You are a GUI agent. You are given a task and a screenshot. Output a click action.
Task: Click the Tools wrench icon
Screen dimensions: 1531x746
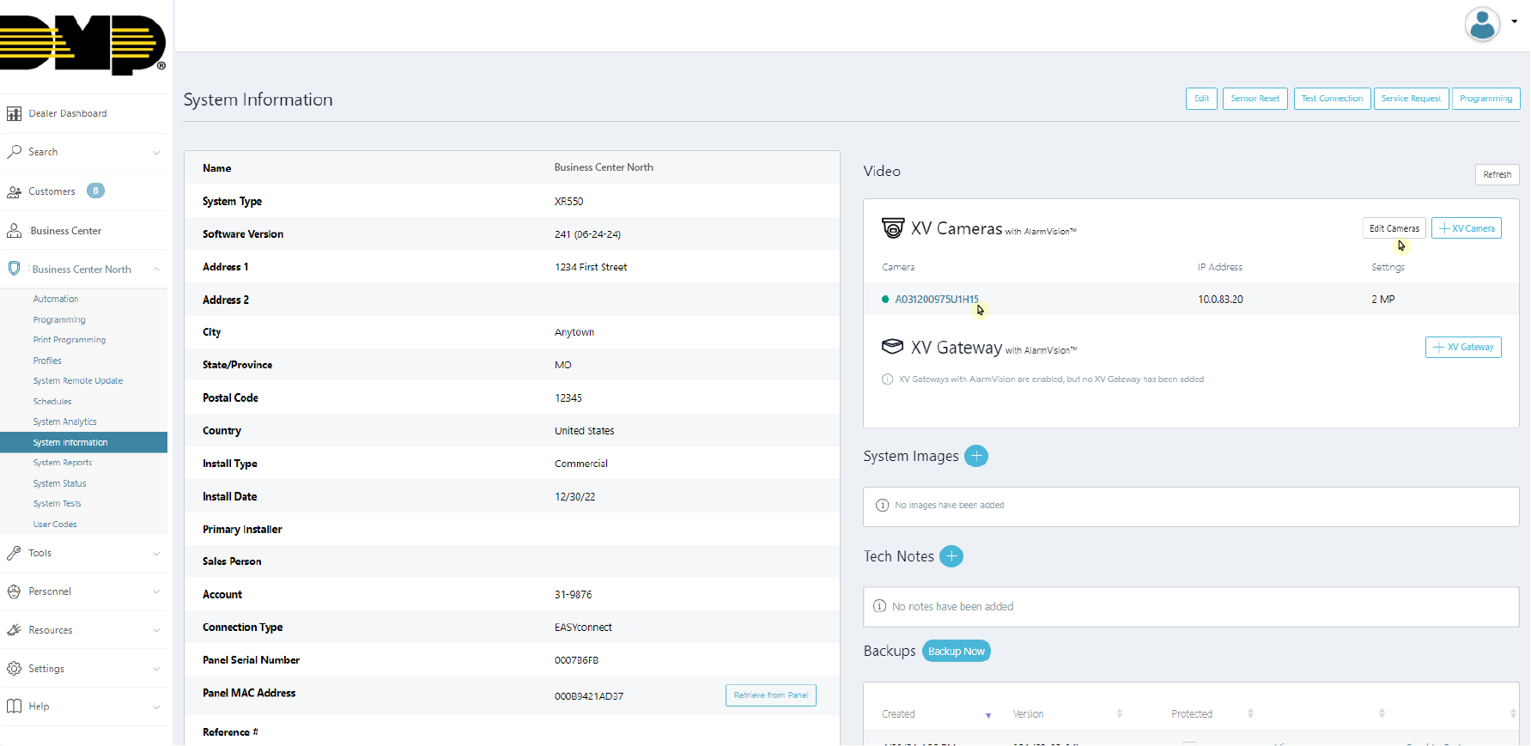point(14,553)
